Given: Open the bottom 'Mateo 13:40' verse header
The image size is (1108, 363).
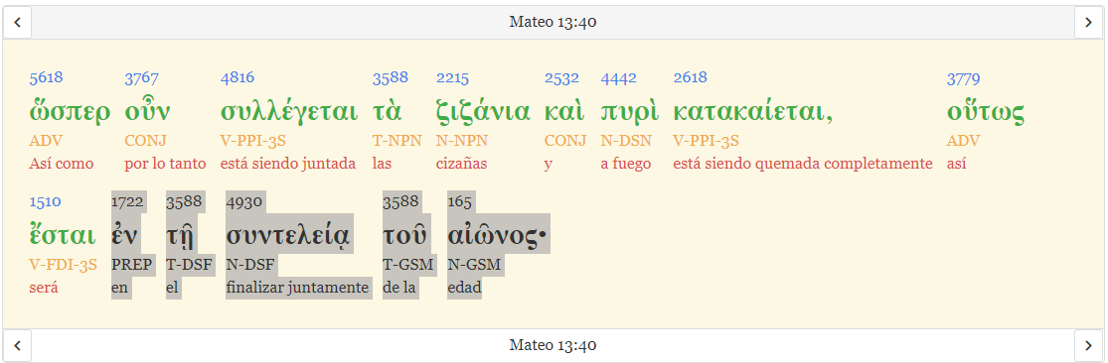Looking at the screenshot, I should click(x=553, y=345).
